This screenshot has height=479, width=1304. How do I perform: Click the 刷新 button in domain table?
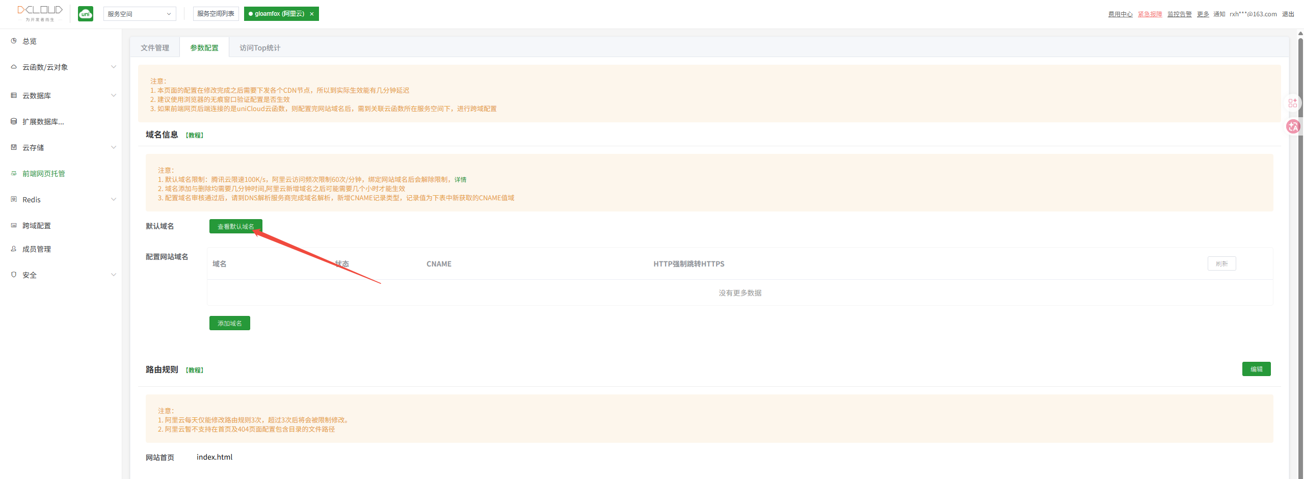click(x=1221, y=264)
